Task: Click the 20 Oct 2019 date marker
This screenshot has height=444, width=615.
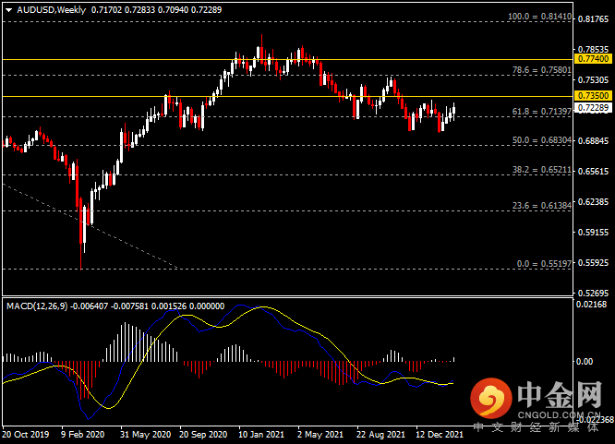Action: coord(26,435)
